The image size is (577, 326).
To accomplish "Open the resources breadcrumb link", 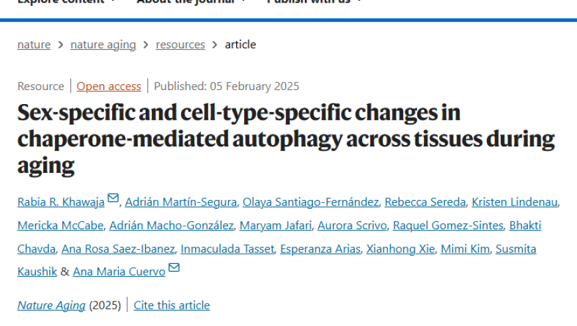I will 180,44.
